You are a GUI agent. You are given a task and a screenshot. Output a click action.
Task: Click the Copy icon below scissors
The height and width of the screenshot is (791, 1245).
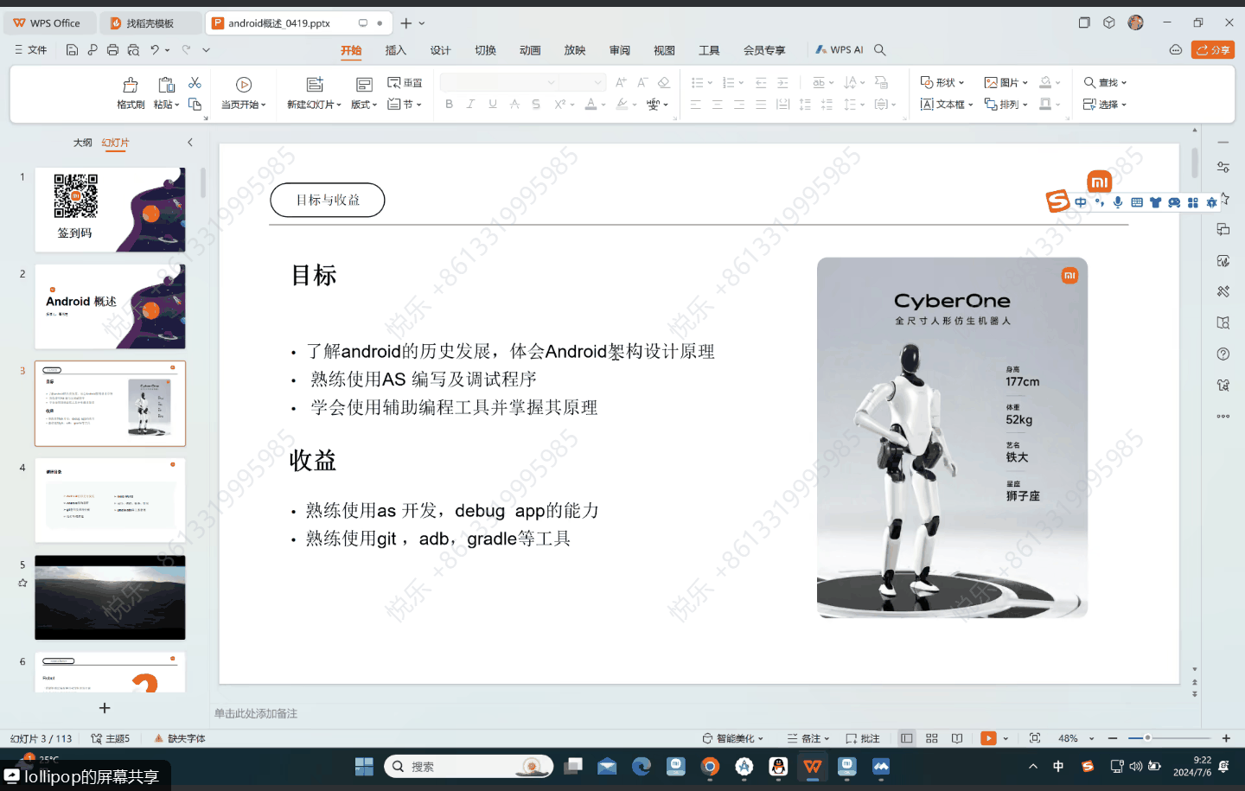click(195, 104)
